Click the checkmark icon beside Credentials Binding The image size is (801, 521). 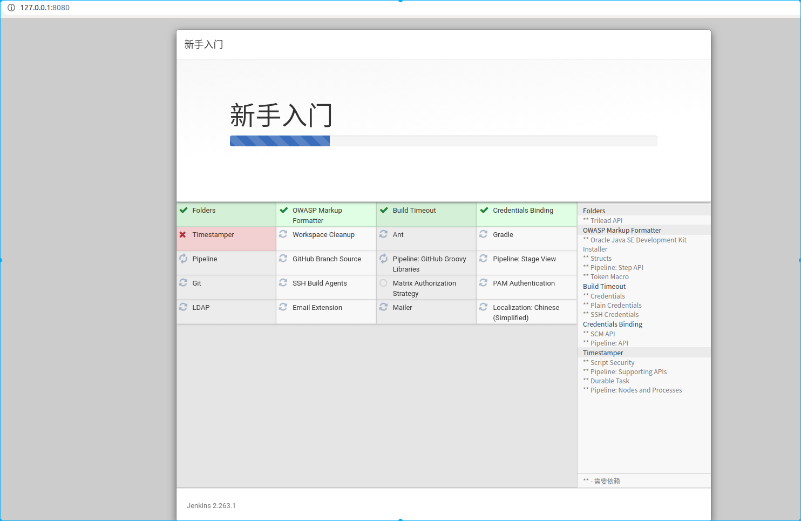pyautogui.click(x=484, y=211)
